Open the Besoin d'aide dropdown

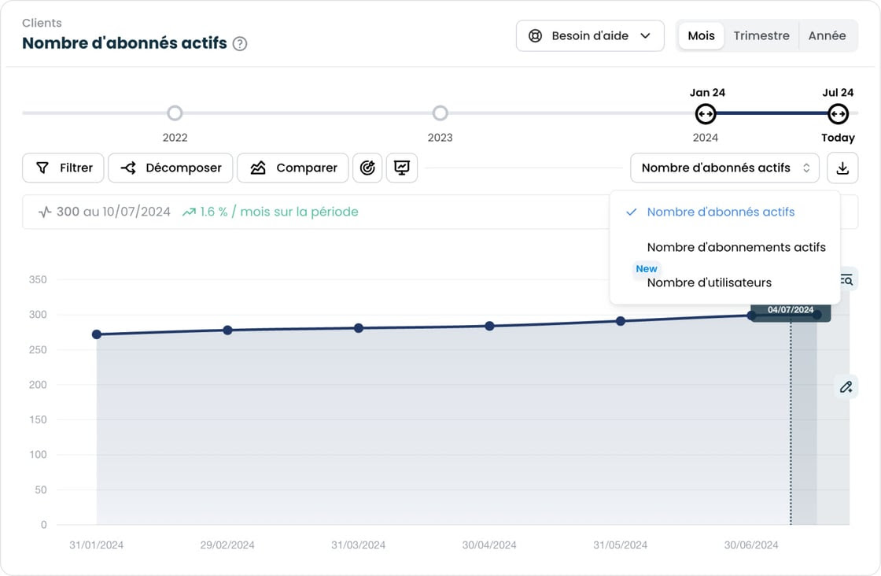590,35
